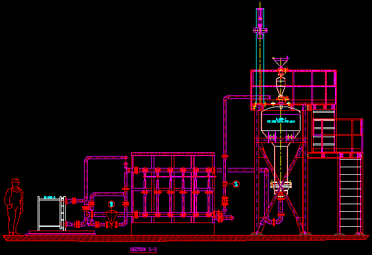Click the U-bend pipe at vessel bottom
This screenshot has width=372, height=255.
click(275, 221)
